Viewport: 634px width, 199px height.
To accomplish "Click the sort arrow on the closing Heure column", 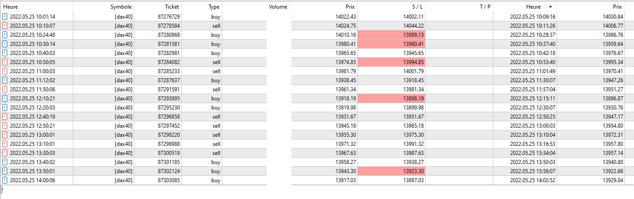I will click(x=551, y=7).
